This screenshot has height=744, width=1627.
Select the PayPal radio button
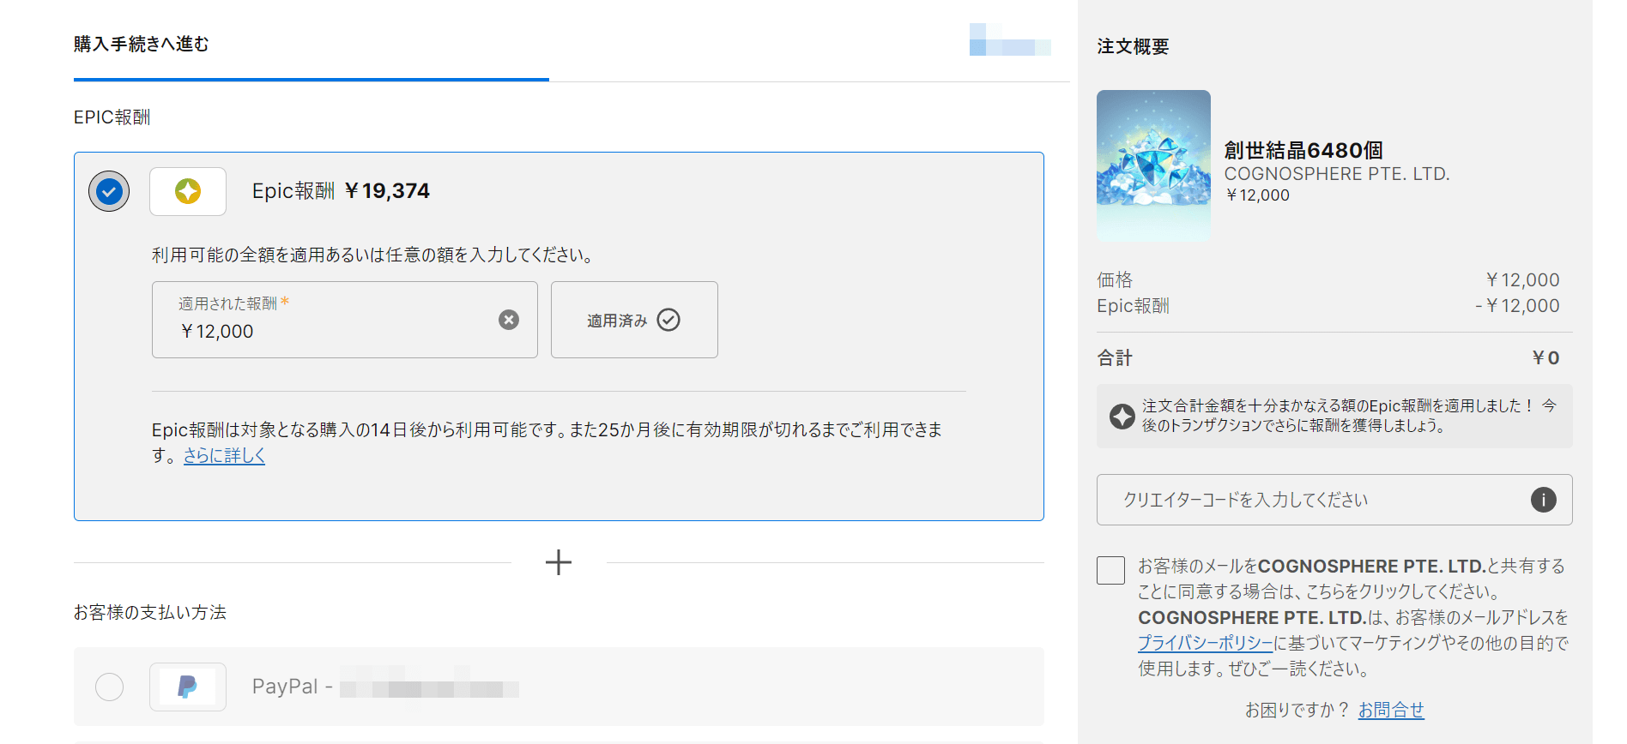click(109, 687)
